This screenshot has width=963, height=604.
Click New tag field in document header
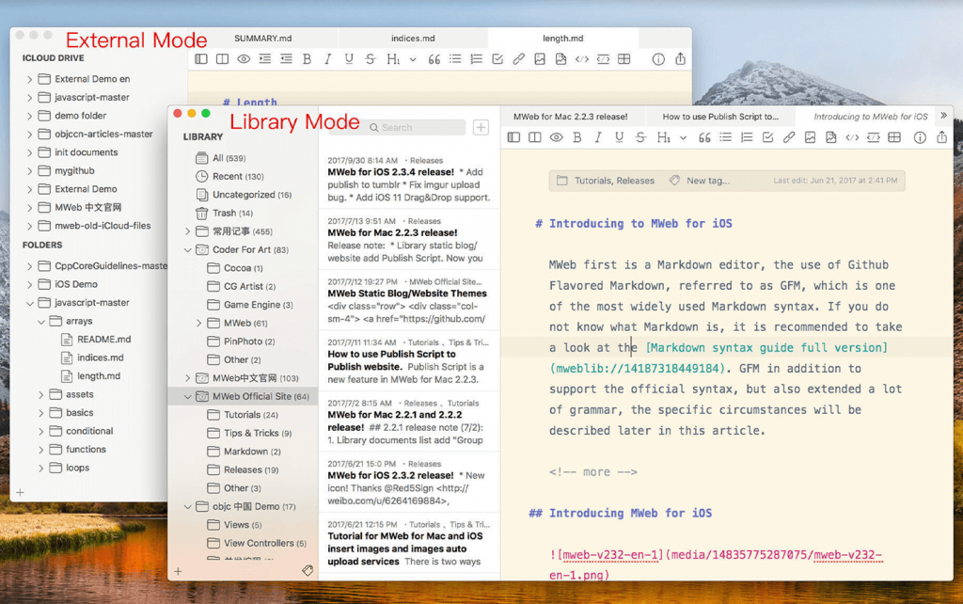click(707, 181)
